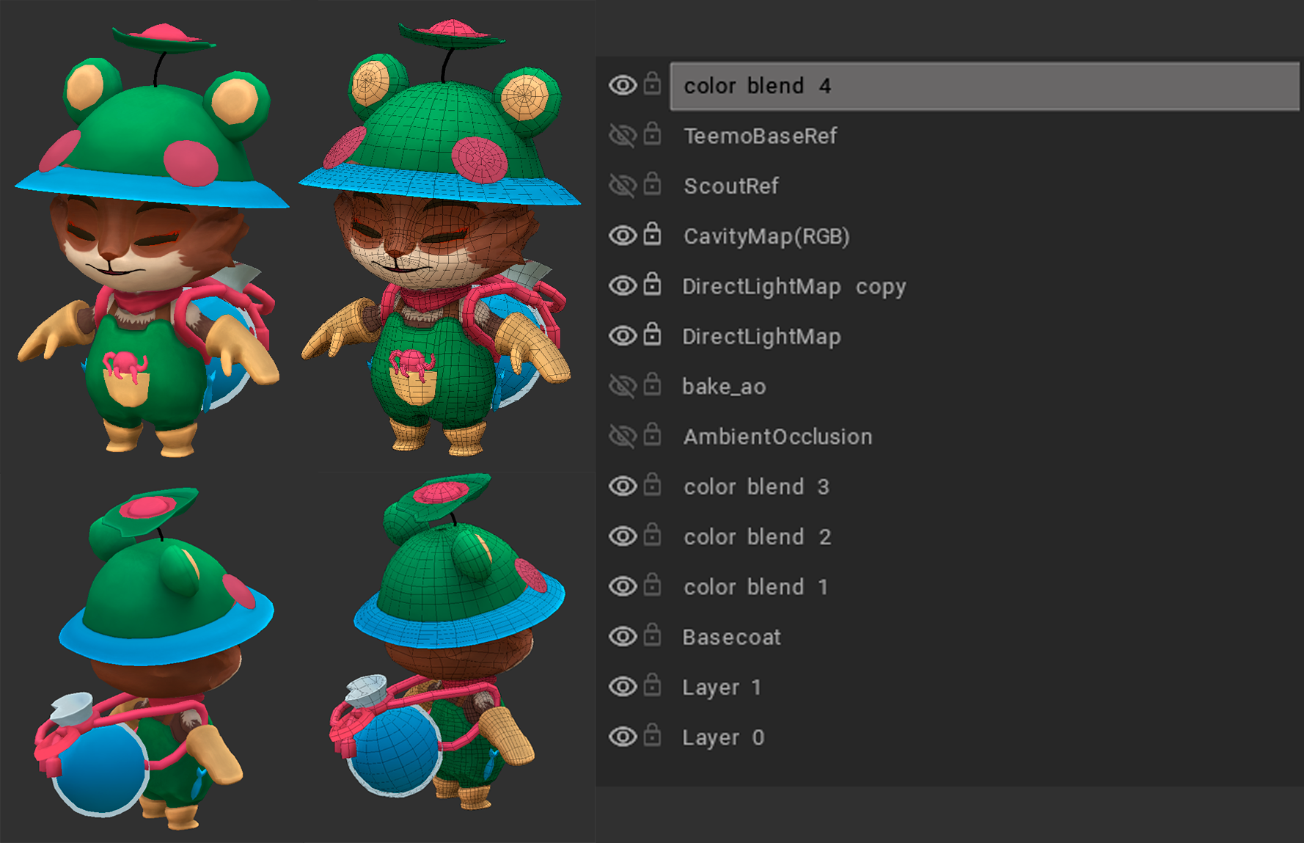
Task: Hide the Basecoat layer
Action: pos(623,636)
